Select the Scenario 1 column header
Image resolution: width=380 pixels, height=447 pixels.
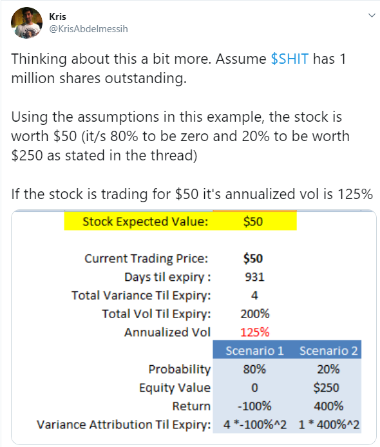[x=254, y=350]
